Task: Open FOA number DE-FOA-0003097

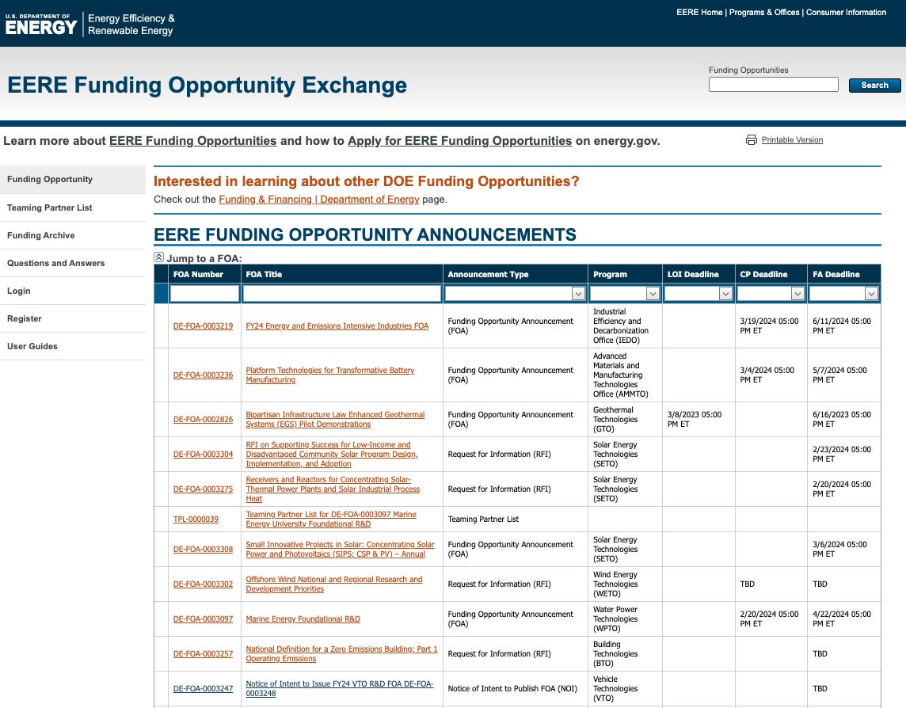Action: 203,619
